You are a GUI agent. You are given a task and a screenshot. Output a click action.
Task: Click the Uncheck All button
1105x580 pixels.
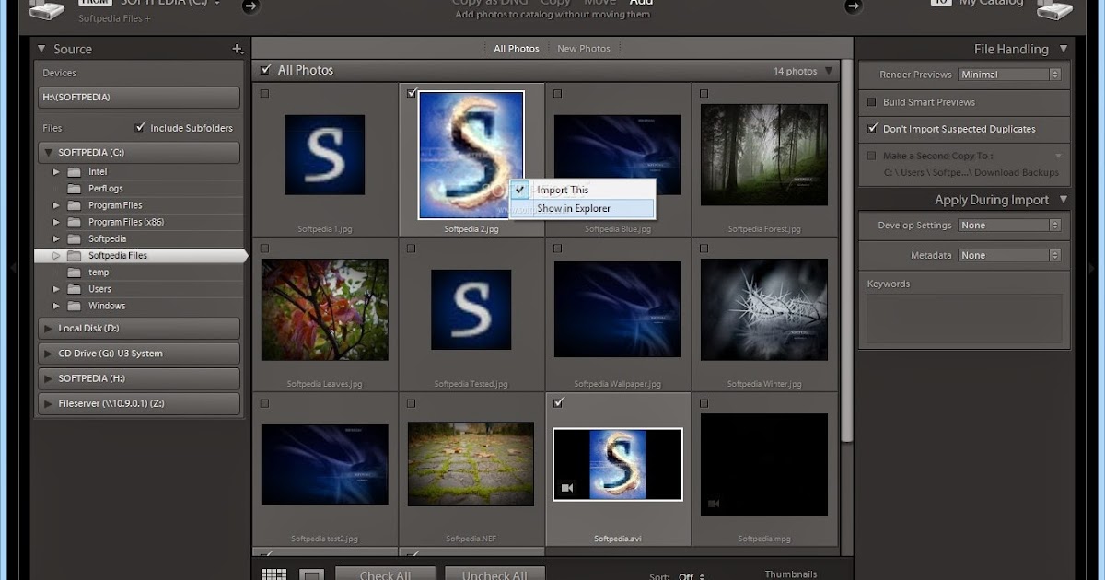pyautogui.click(x=494, y=574)
